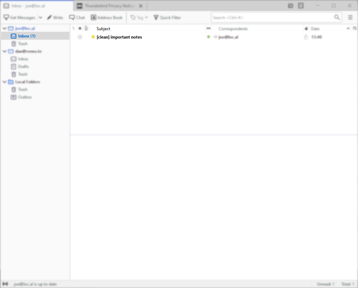Select Local Folders
Screen dimensions: 358x288
click(27, 82)
